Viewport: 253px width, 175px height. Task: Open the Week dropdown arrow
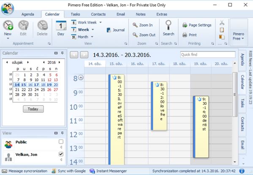coord(93,29)
